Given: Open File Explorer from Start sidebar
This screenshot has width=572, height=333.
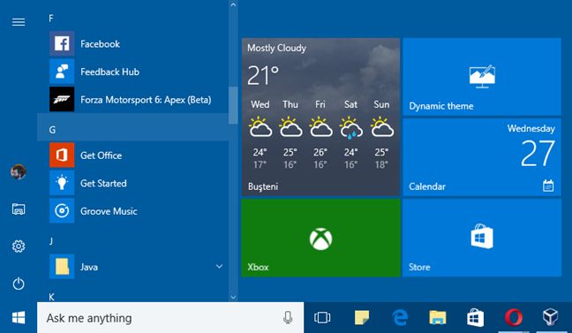Looking at the screenshot, I should [19, 209].
